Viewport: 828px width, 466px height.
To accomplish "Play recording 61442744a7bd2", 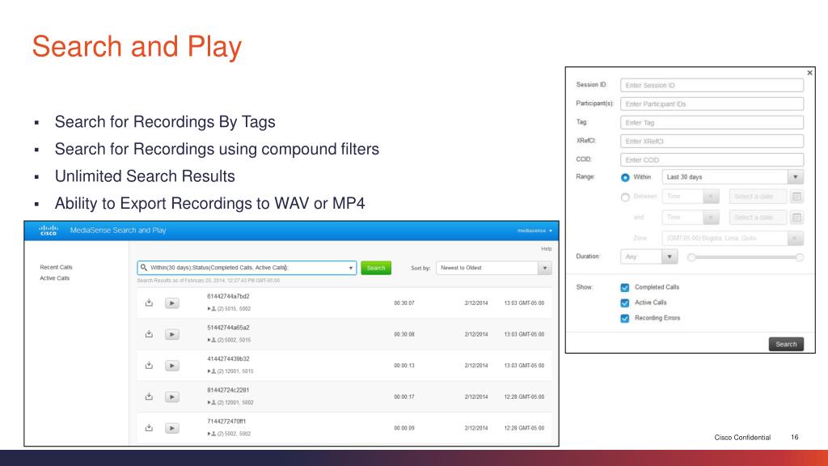I will [x=172, y=303].
